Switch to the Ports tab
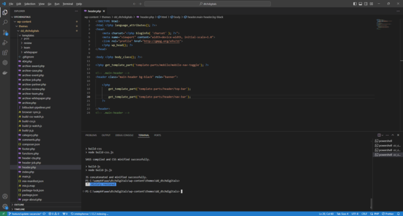 (x=157, y=135)
